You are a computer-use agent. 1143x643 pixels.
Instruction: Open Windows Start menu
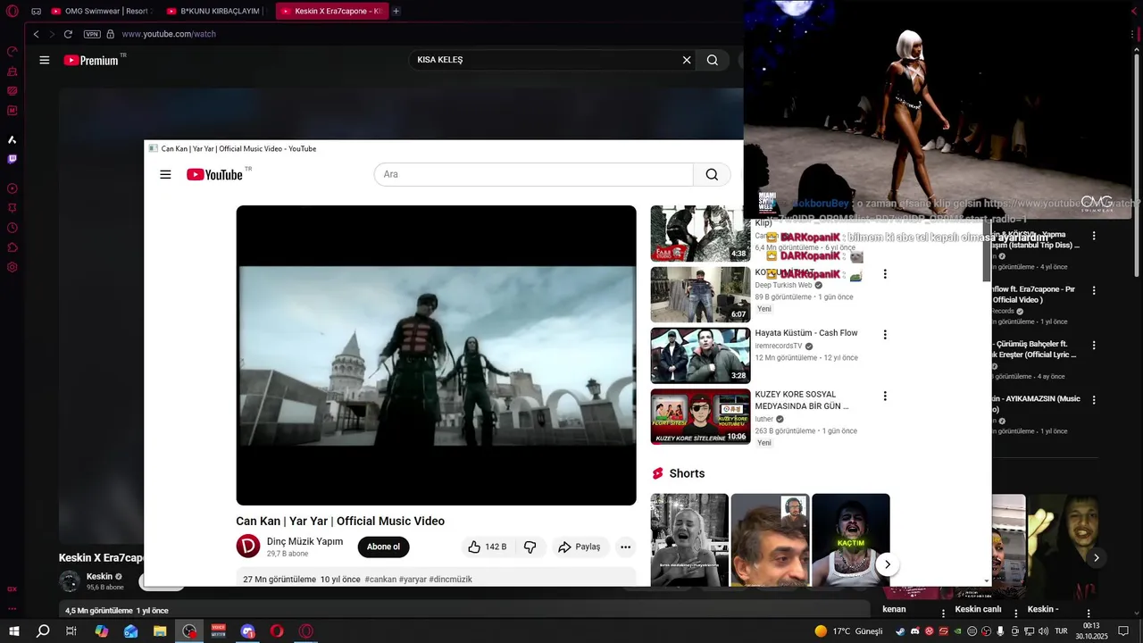point(13,631)
